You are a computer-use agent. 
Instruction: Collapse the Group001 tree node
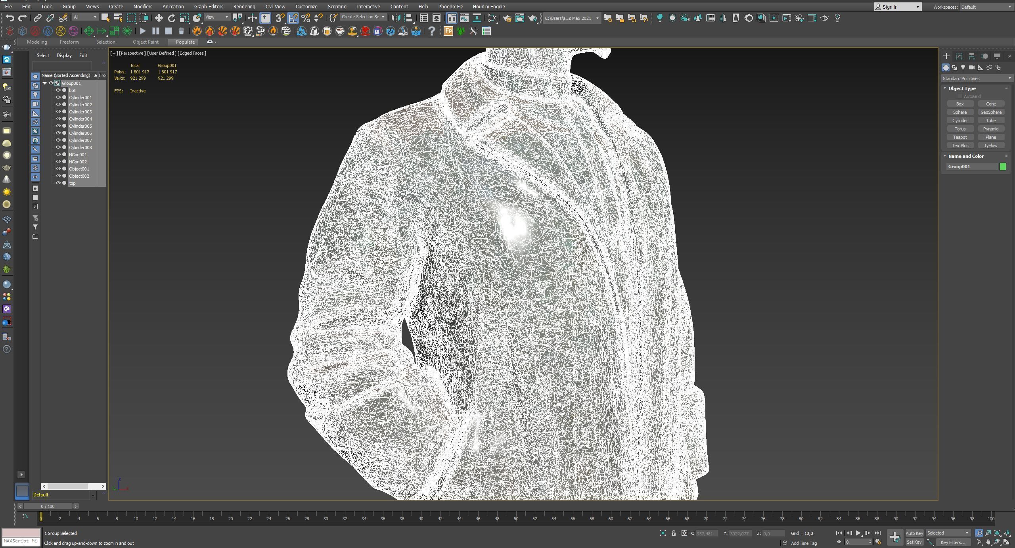[x=45, y=83]
